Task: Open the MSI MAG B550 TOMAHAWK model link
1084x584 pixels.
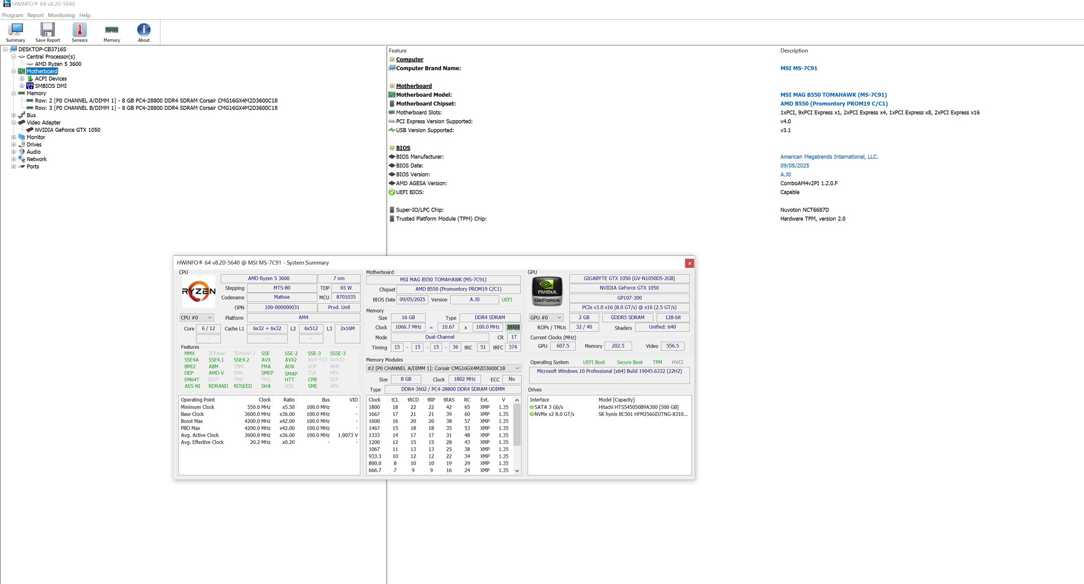Action: pos(833,94)
